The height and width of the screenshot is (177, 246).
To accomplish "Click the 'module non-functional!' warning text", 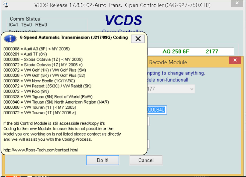I will click(x=168, y=80).
